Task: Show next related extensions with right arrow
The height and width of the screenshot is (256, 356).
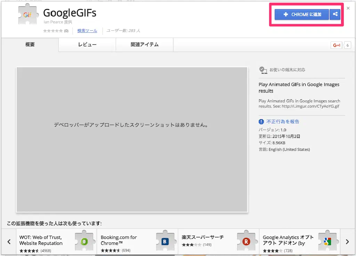Action: click(x=347, y=241)
